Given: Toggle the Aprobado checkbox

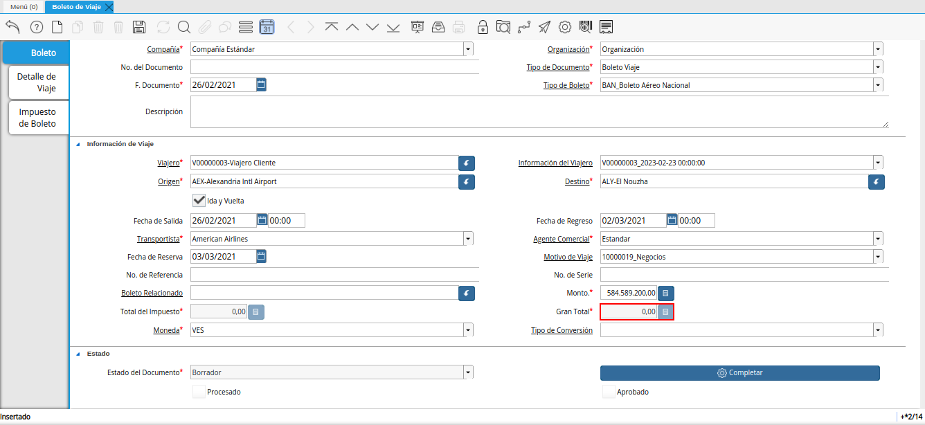Looking at the screenshot, I should tap(609, 392).
